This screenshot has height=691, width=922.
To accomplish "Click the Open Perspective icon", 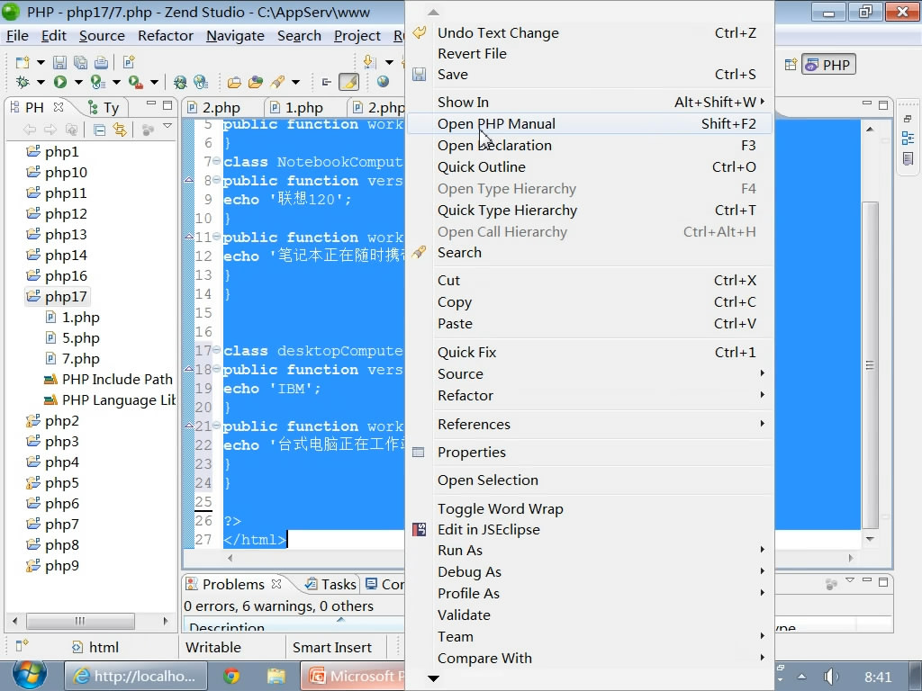I will [x=791, y=65].
